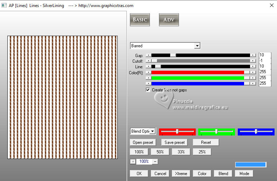Click the light blue color swatch
The height and width of the screenshot is (181, 277).
coord(250,165)
